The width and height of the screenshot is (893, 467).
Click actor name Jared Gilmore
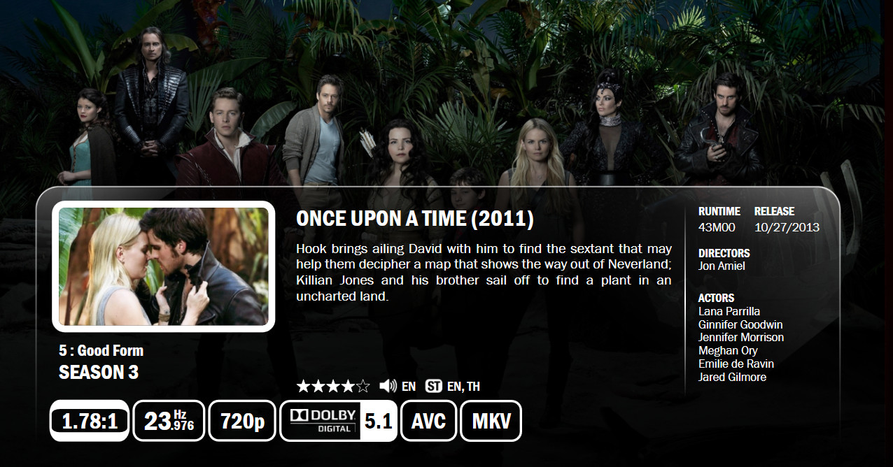coord(732,377)
